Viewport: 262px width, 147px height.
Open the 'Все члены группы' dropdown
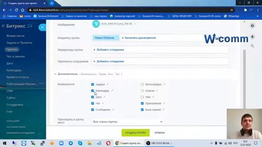[128, 122]
